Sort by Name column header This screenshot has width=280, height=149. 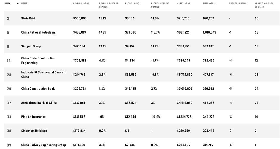coord(24,4)
